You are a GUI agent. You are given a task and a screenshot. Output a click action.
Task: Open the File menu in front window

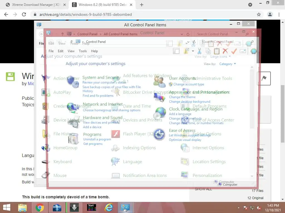pyautogui.click(x=51, y=51)
